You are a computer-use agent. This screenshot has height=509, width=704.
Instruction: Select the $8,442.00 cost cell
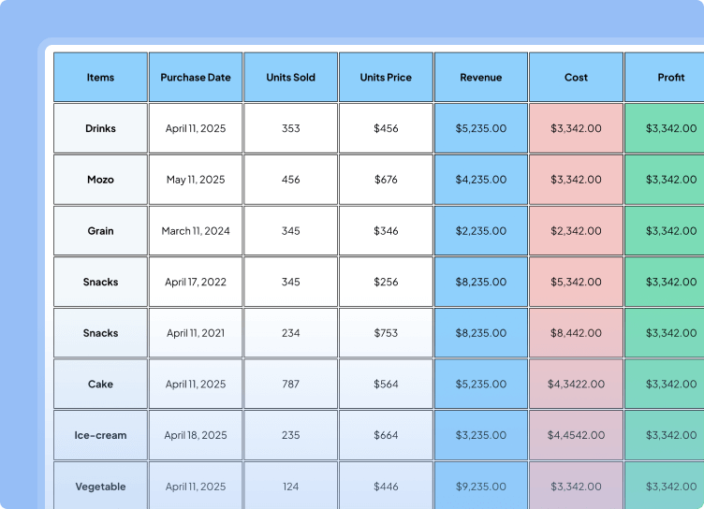click(576, 333)
